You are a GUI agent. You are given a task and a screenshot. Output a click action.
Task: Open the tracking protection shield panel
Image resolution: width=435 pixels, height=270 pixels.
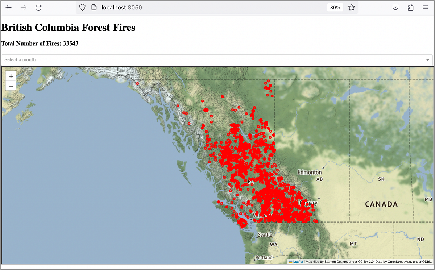(82, 7)
